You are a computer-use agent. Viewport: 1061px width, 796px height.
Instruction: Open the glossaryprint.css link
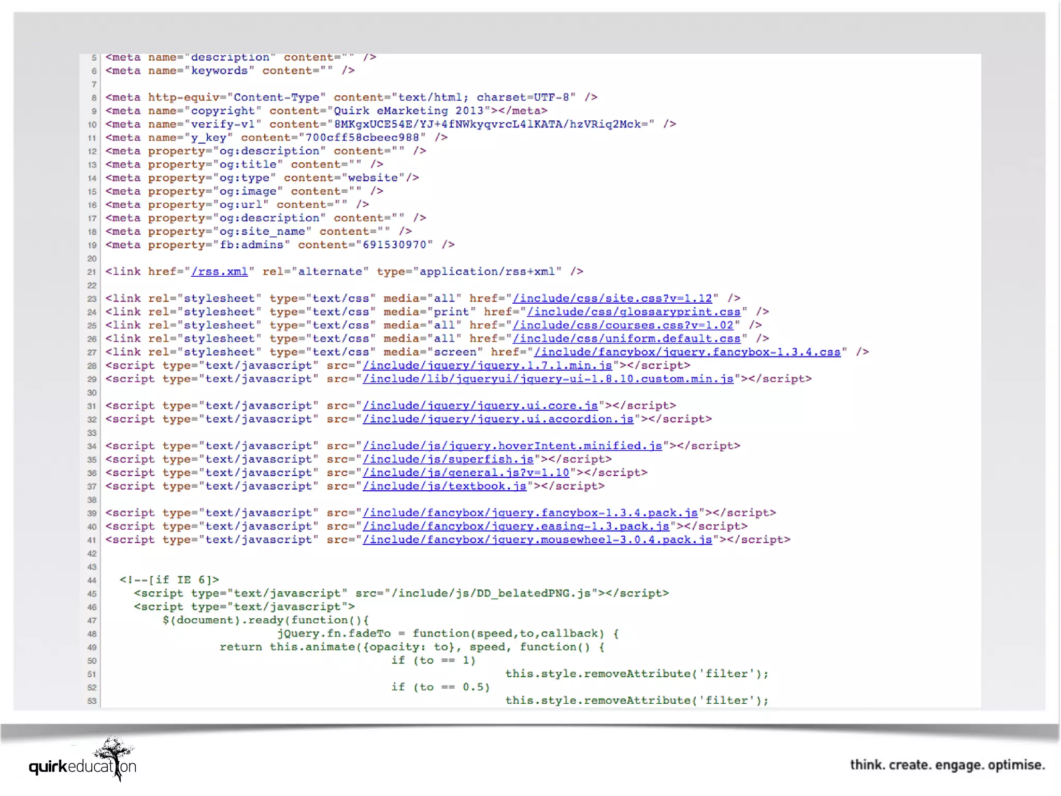(634, 312)
